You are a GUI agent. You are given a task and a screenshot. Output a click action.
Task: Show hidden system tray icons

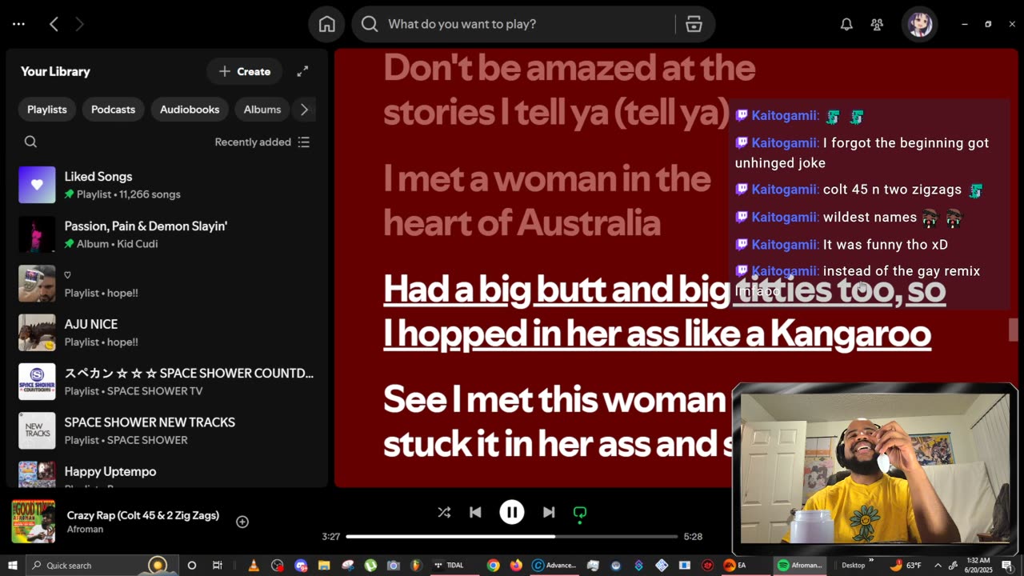tap(938, 565)
